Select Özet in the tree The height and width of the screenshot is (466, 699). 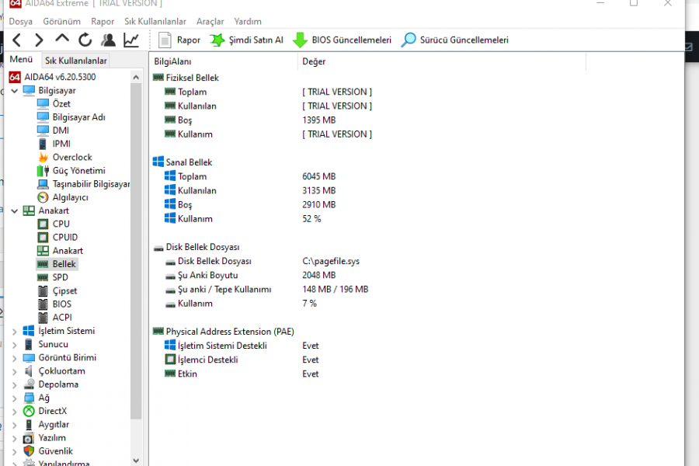[x=61, y=103]
